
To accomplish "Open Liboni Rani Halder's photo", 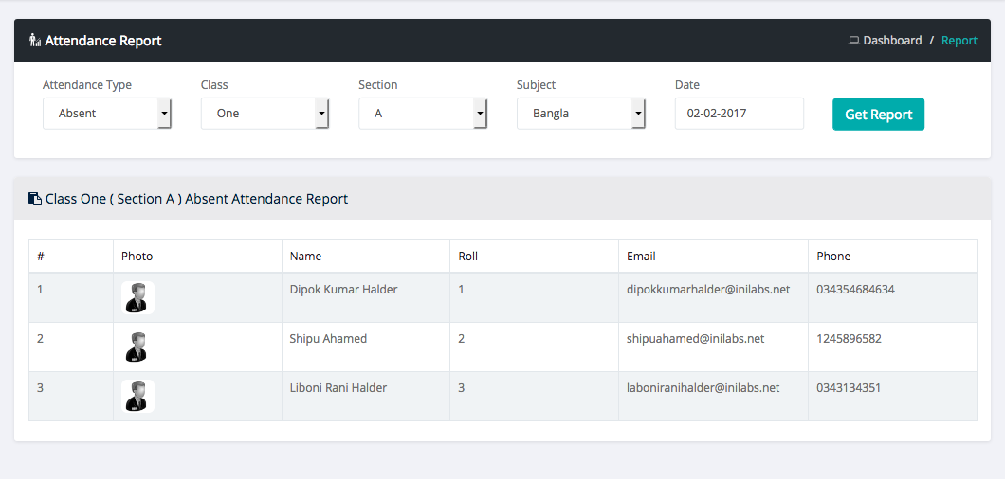I will point(138,396).
